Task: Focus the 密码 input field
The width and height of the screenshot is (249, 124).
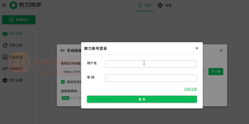Action: coord(151,78)
